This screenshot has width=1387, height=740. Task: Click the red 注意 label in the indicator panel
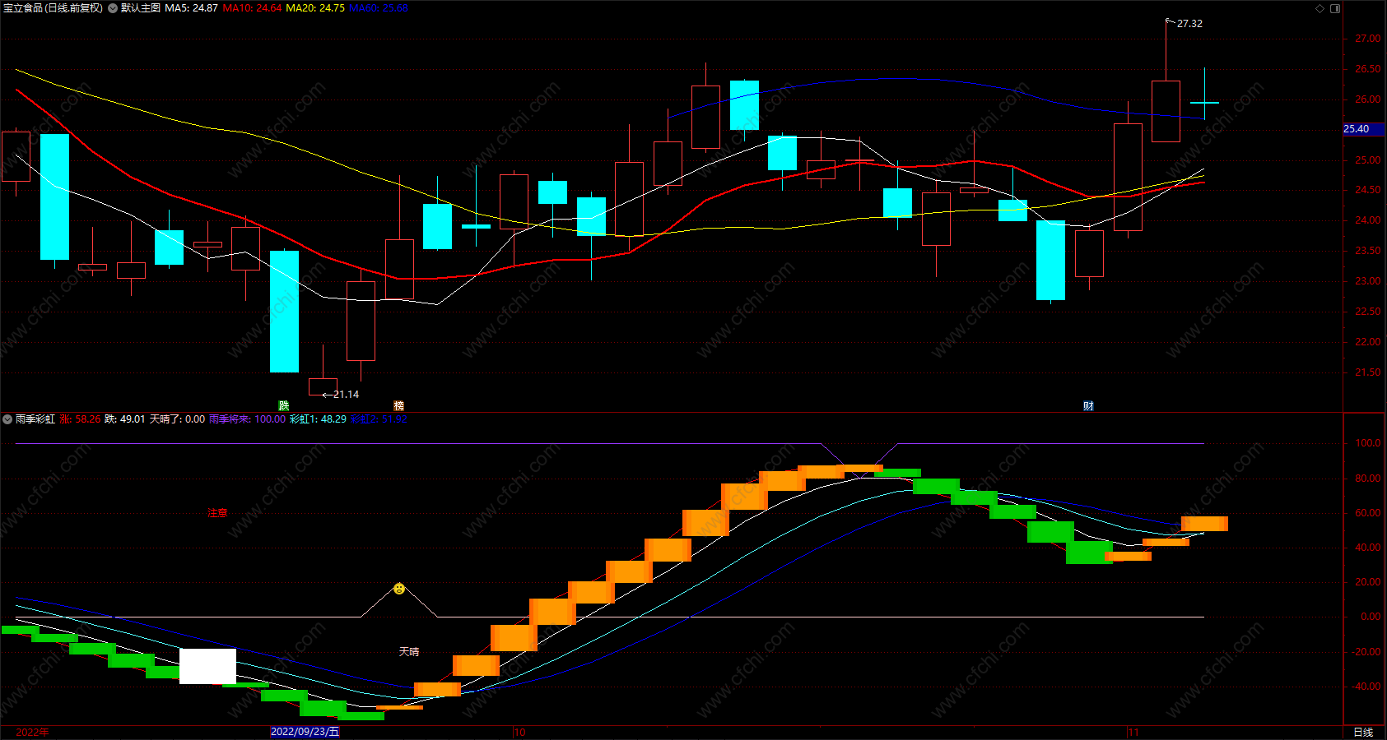click(217, 513)
